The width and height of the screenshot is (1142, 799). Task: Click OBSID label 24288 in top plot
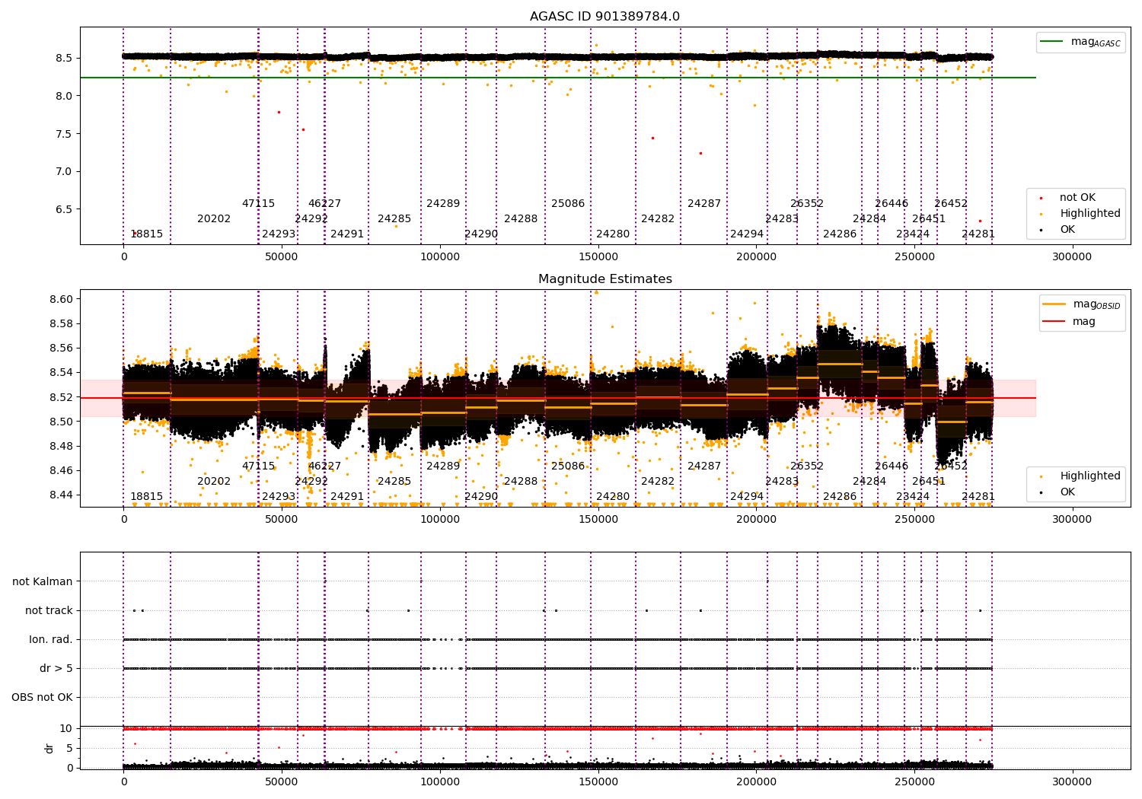[x=521, y=218]
